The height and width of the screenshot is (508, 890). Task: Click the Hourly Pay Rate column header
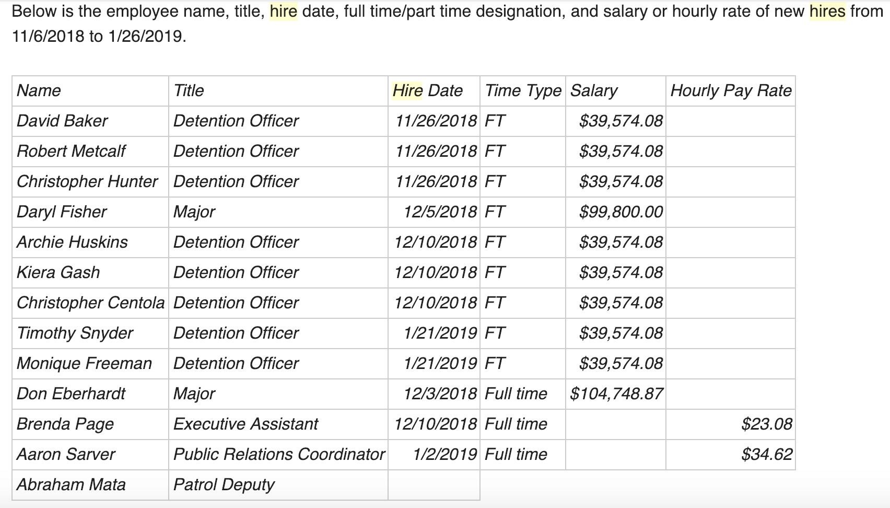pos(731,91)
